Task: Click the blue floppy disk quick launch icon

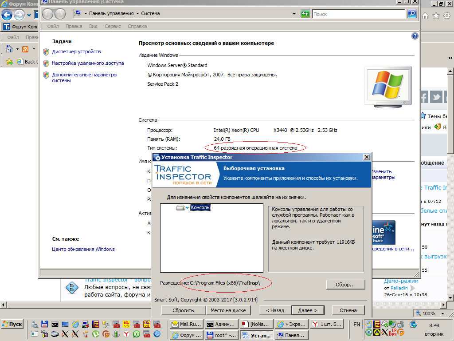Action: pos(44,324)
